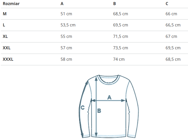The width and height of the screenshot is (188, 139).
Task: Select the M size row label
Action: coord(5,14)
